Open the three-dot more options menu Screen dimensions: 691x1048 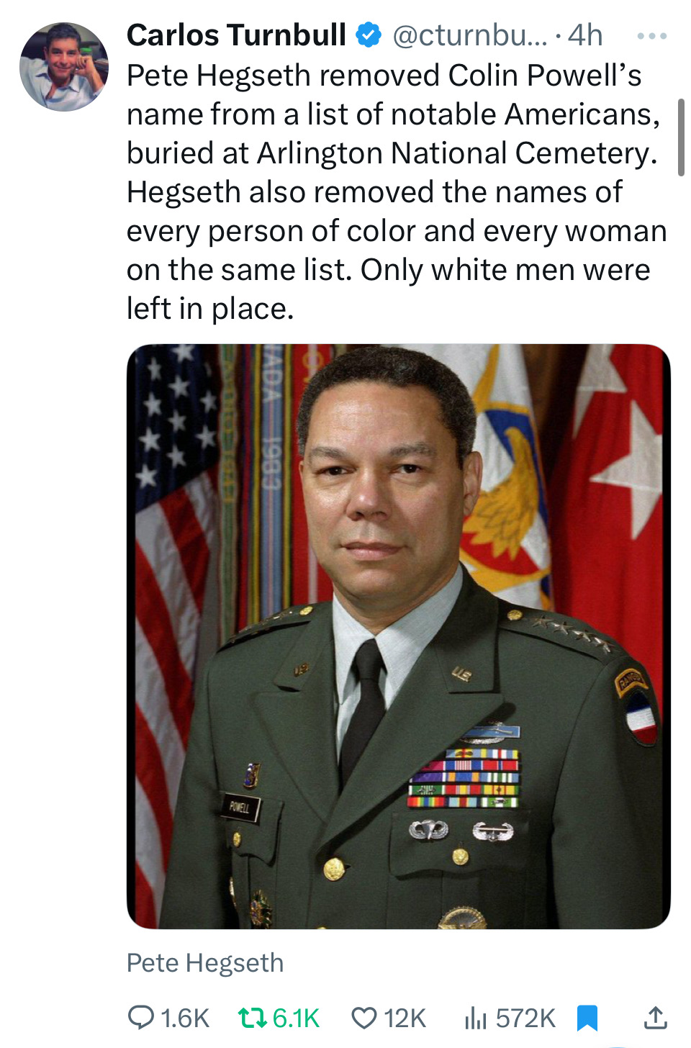pyautogui.click(x=652, y=35)
